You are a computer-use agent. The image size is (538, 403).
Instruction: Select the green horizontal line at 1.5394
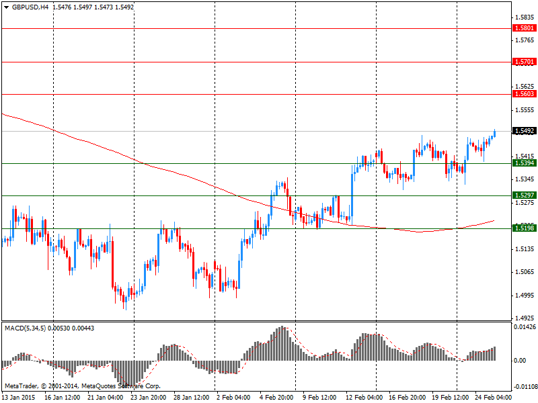coord(256,163)
